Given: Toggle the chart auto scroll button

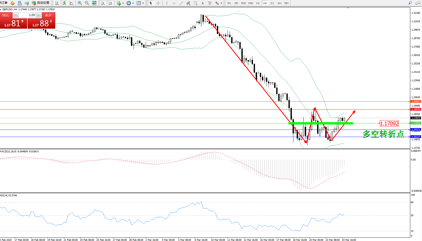Looking at the screenshot, I should pos(103,3).
